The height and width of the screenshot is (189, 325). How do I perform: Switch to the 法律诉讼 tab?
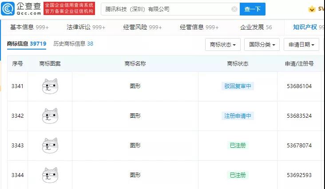(86, 27)
